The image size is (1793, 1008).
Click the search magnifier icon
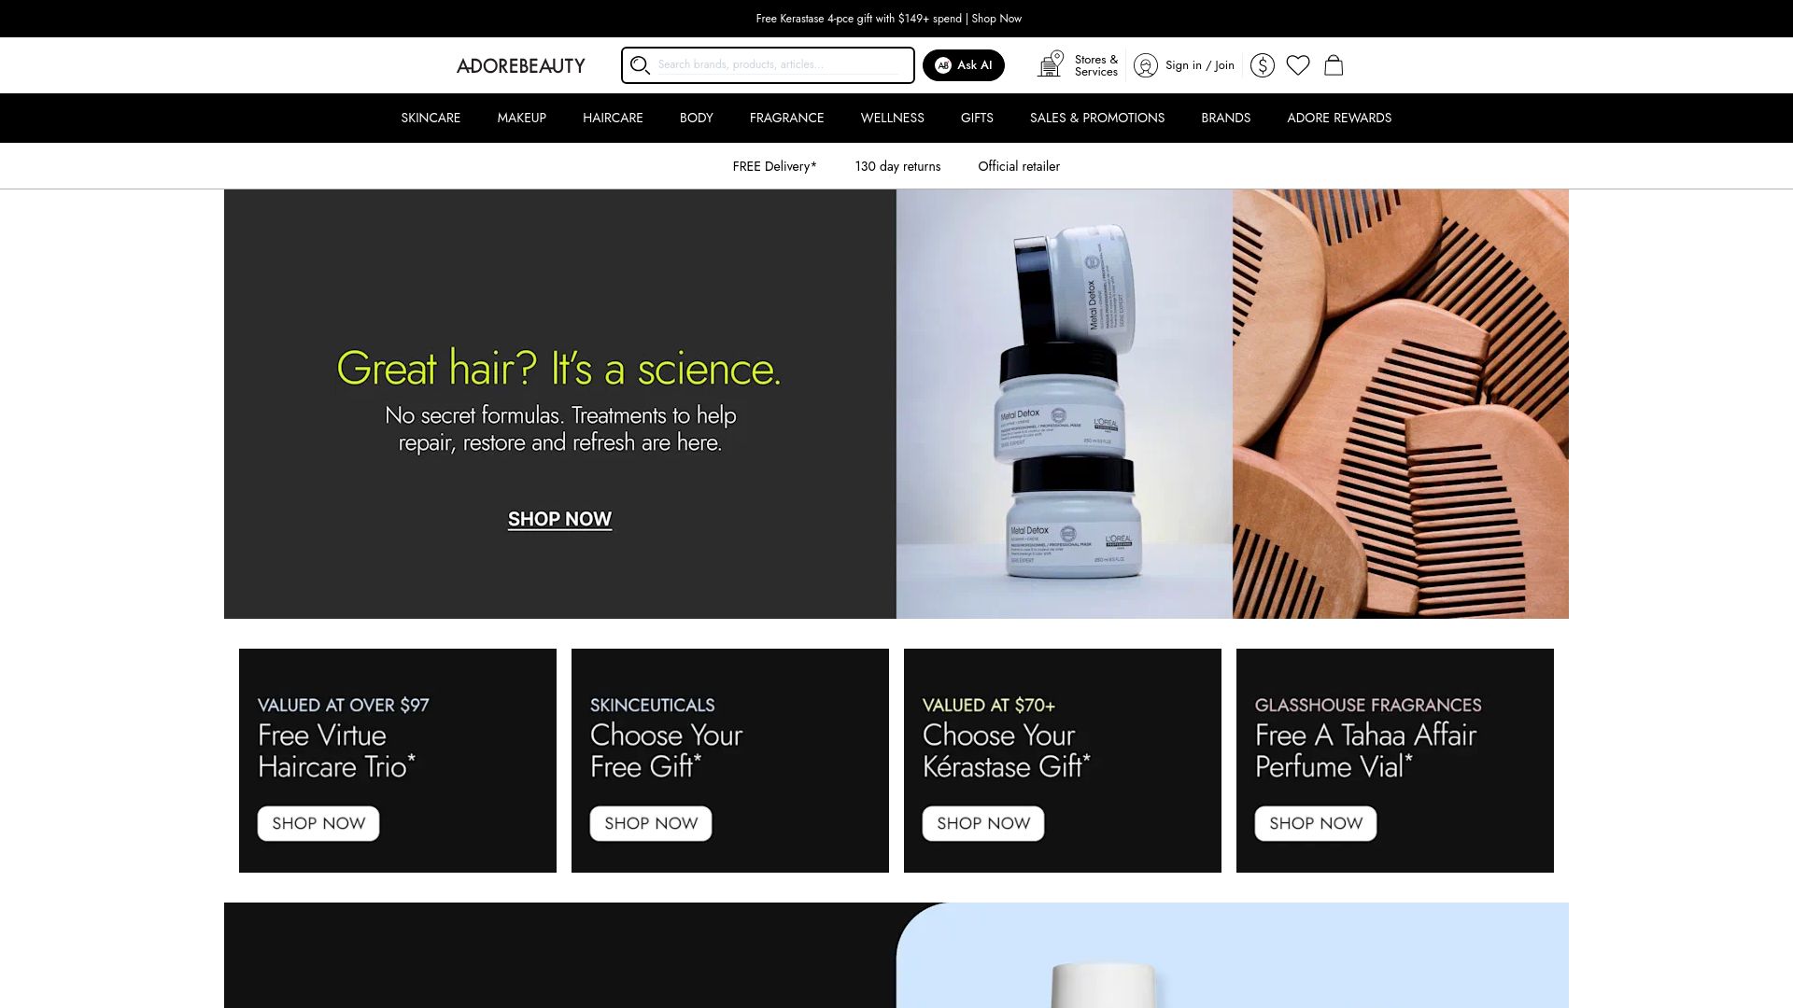coord(640,65)
